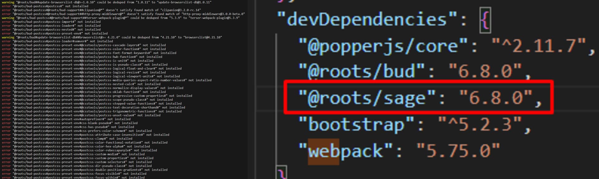This screenshot has width=599, height=179.
Task: Click the "6.8.0" value beside @roots/bud
Action: pyautogui.click(x=485, y=71)
